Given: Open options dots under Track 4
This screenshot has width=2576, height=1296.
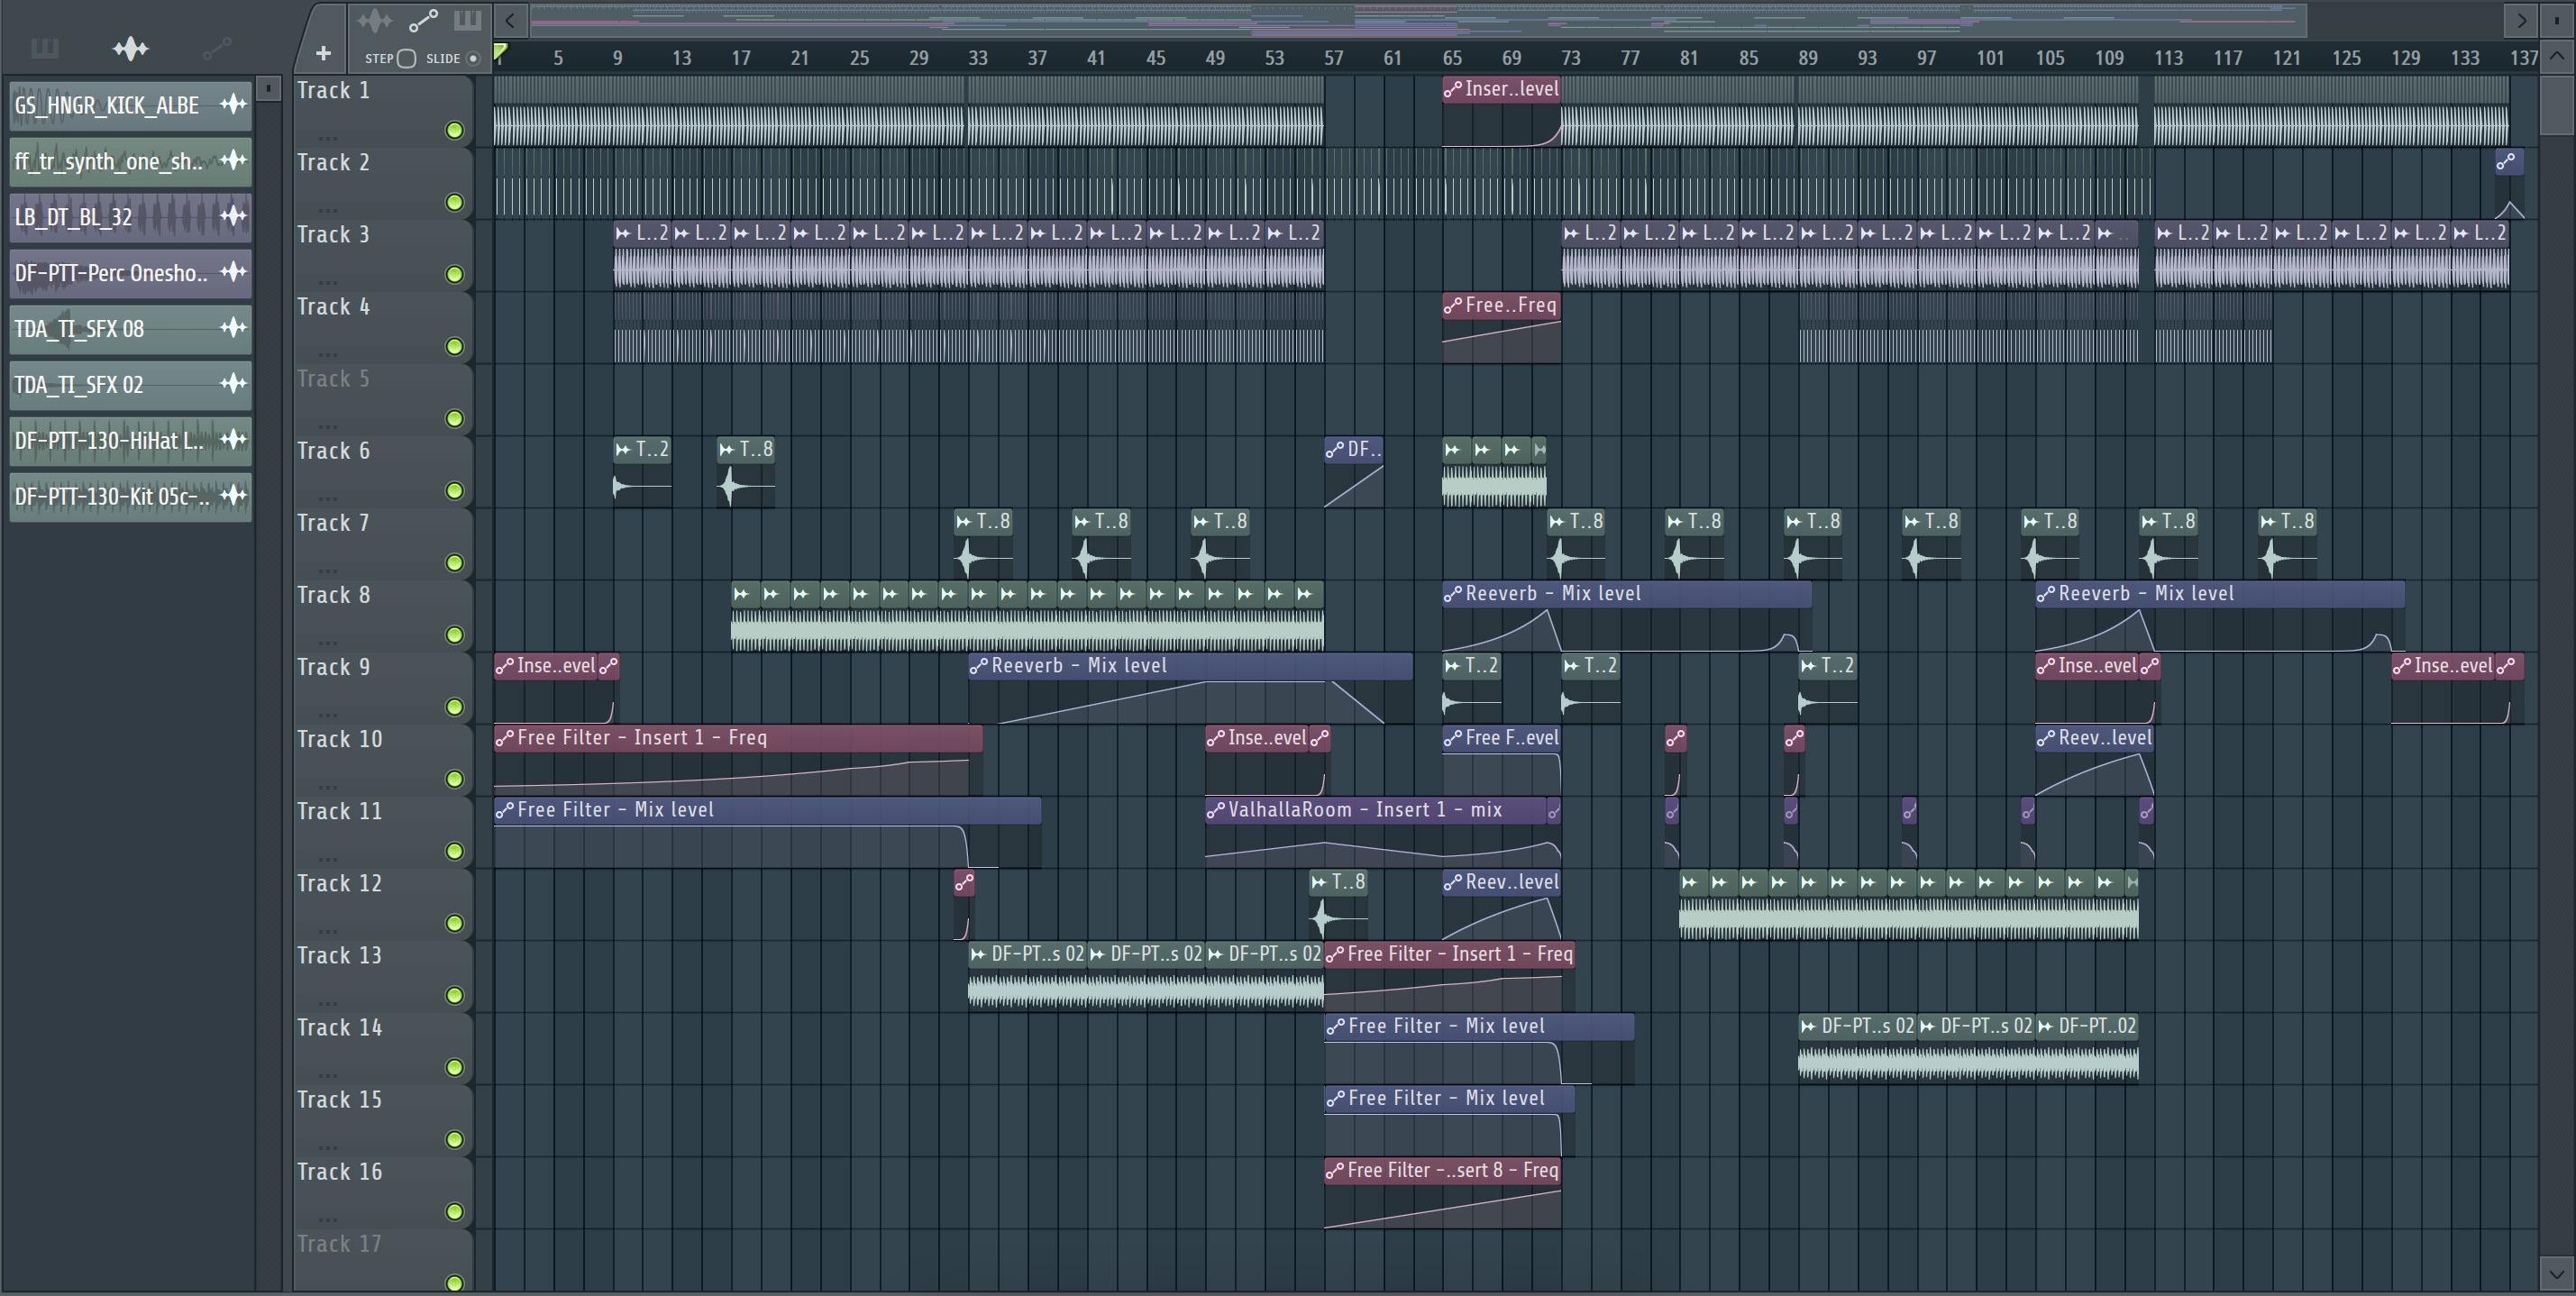Looking at the screenshot, I should pyautogui.click(x=328, y=354).
